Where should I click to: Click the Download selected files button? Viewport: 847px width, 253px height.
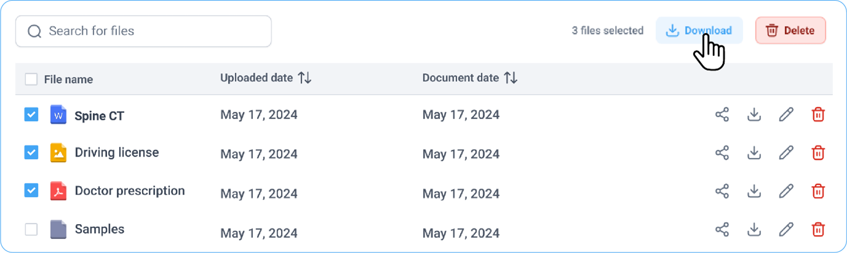tap(699, 31)
